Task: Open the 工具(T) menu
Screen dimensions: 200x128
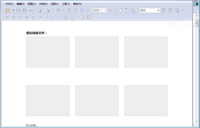Action: [66, 4]
